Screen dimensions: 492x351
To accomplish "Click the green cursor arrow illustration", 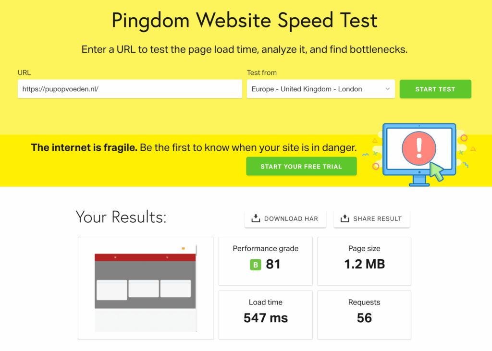I will pos(437,172).
